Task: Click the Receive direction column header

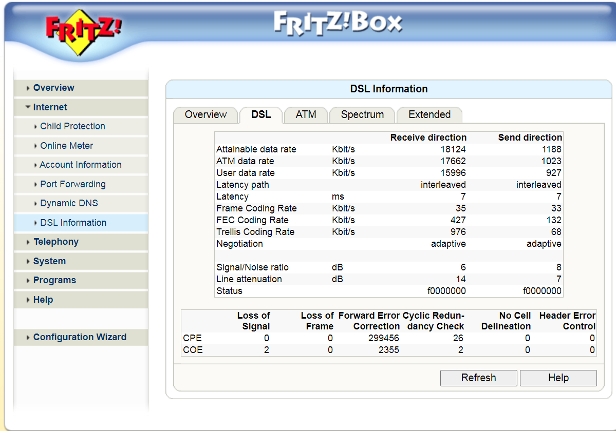Action: click(x=428, y=138)
